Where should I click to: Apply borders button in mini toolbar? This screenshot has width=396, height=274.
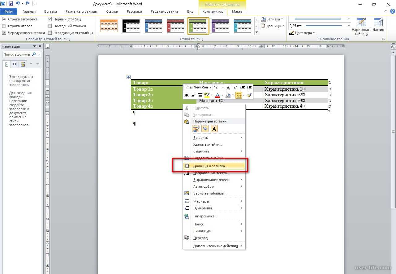[x=239, y=95]
